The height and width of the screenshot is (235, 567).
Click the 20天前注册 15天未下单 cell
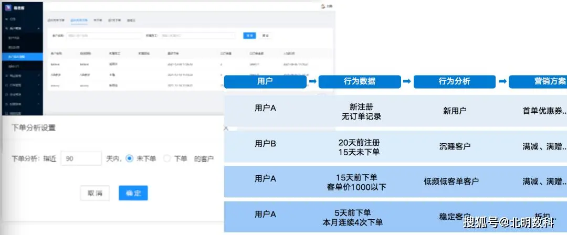click(x=359, y=147)
